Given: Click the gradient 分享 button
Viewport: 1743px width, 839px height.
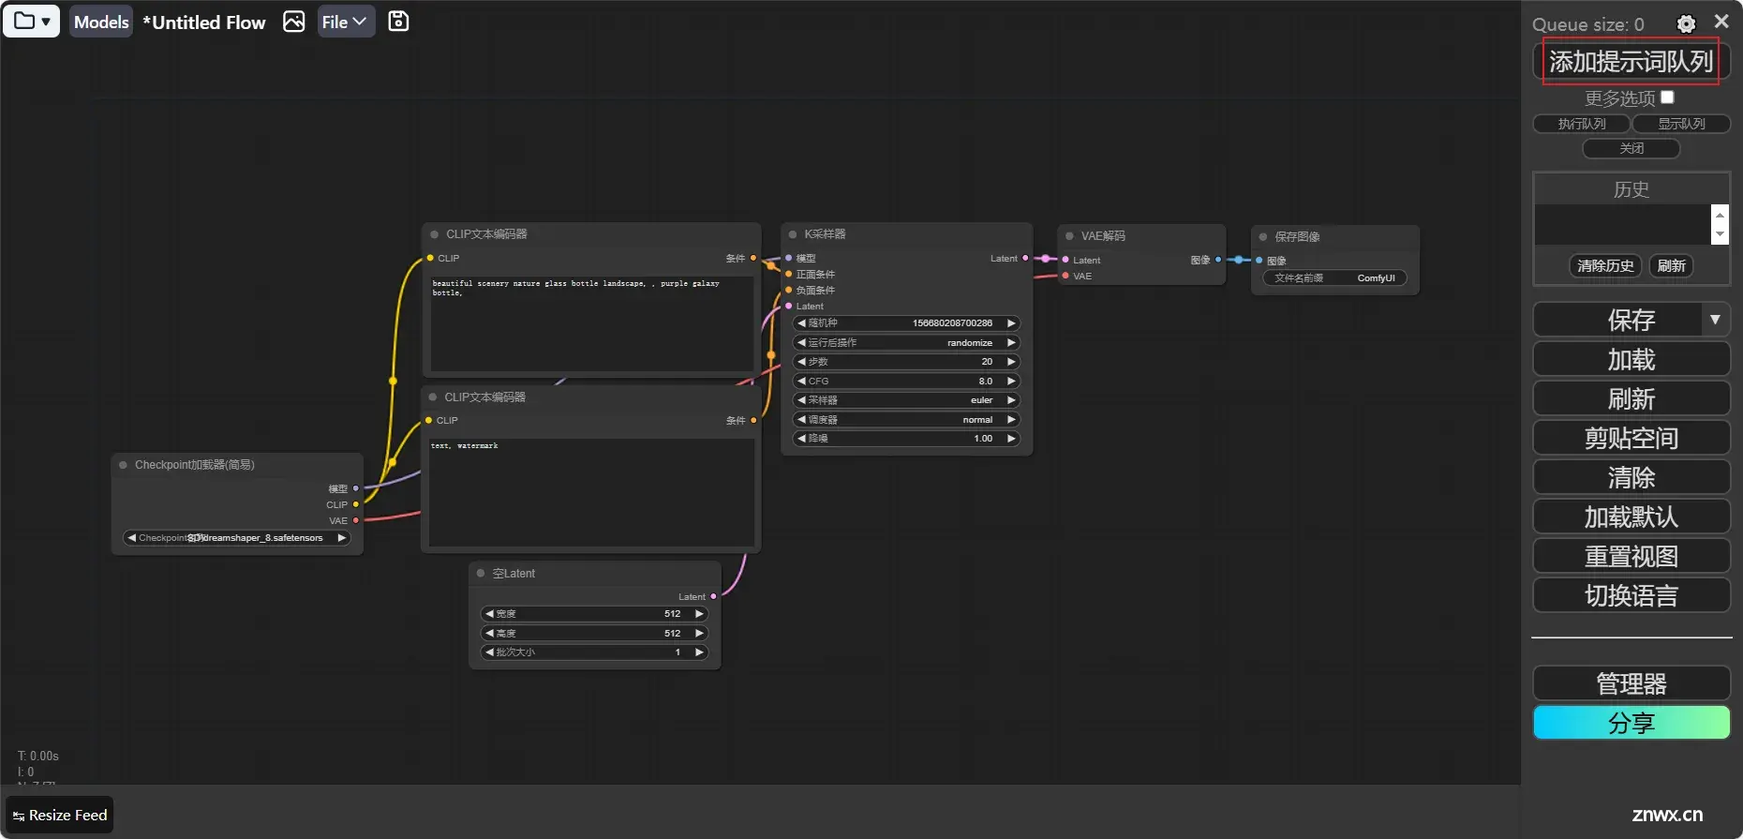Looking at the screenshot, I should (x=1631, y=723).
